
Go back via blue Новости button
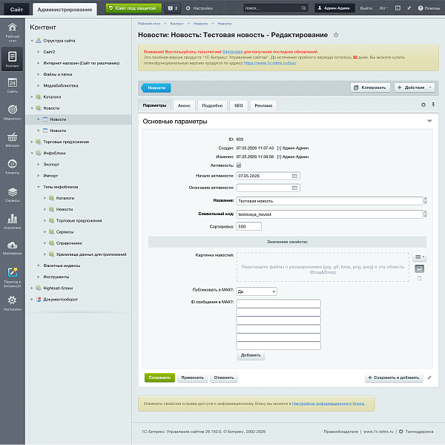pos(156,88)
